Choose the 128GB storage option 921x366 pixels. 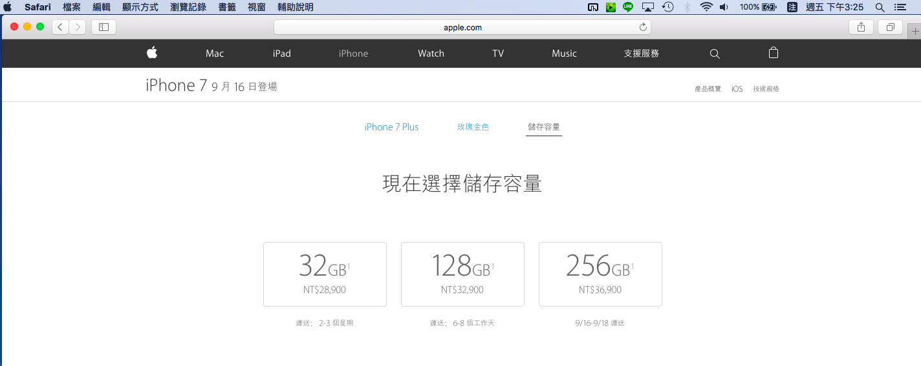point(462,274)
